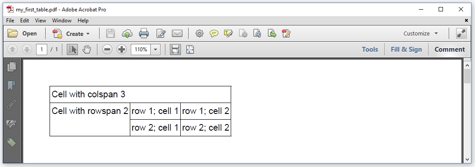Viewport: 475px width, 167px height.
Task: Click the Print icon in the toolbar
Action: pyautogui.click(x=143, y=33)
